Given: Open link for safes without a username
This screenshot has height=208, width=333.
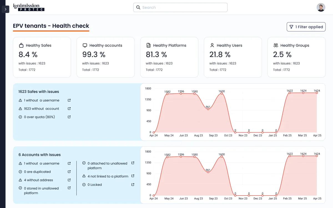Looking at the screenshot, I should [69, 100].
